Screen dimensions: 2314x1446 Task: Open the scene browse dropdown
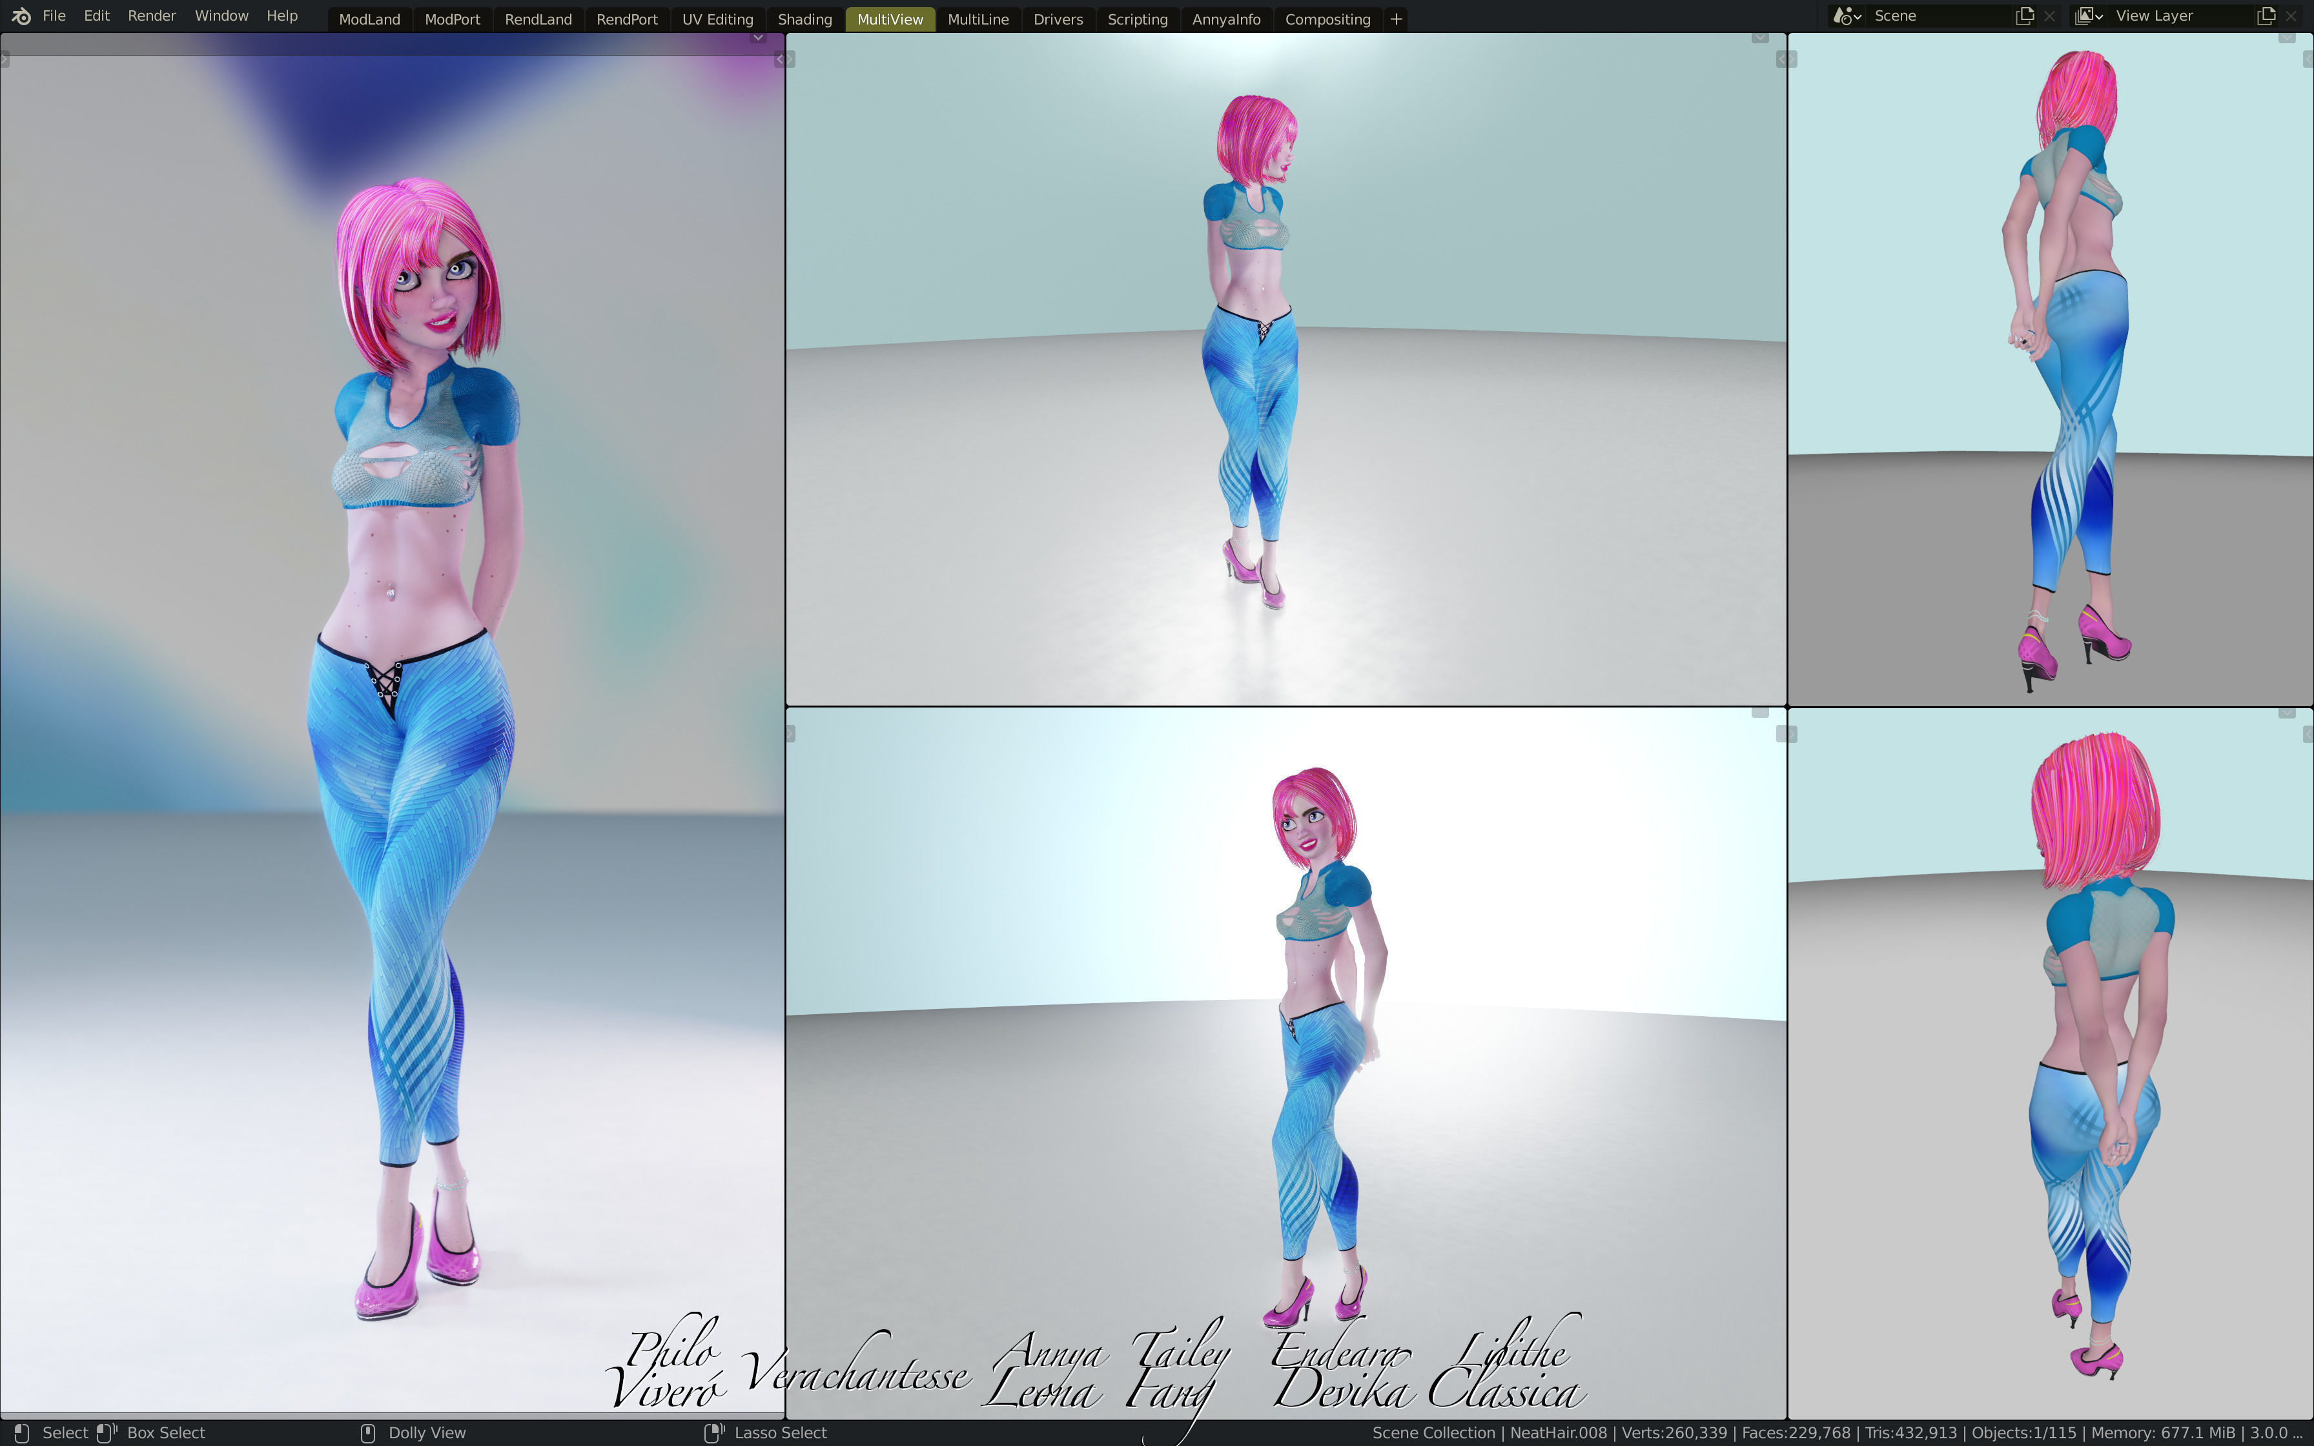pos(1847,16)
